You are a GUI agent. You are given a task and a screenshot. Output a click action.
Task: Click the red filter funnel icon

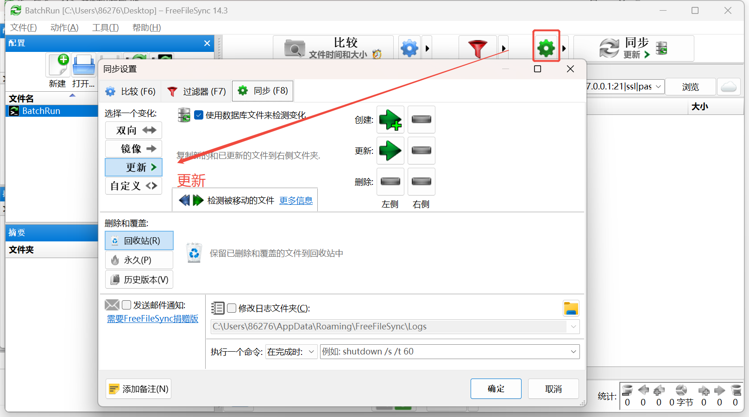coord(478,48)
